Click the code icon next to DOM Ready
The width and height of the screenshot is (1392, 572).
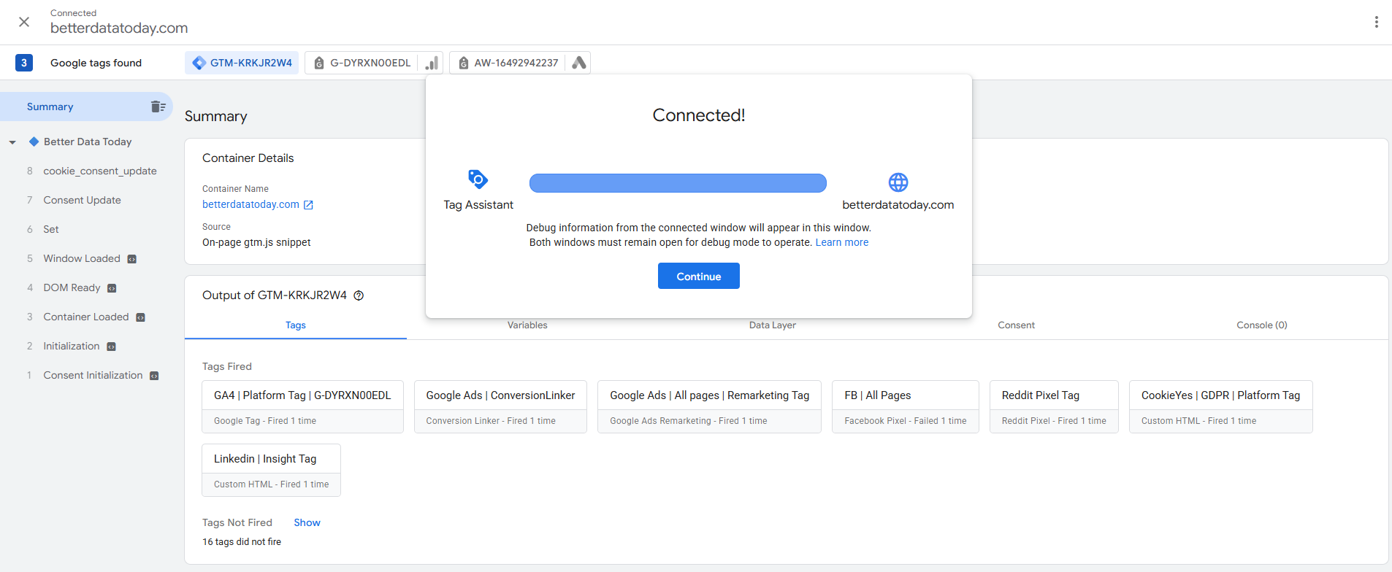point(112,288)
